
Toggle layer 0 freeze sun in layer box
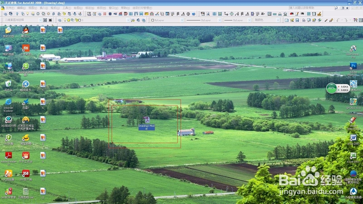tap(69, 20)
